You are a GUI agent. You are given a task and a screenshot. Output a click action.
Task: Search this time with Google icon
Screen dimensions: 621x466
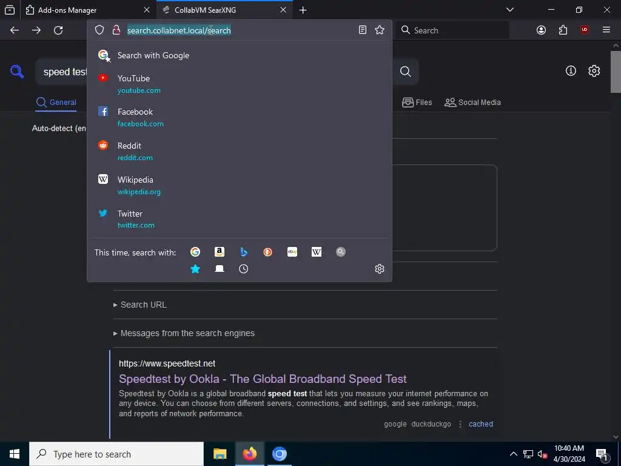(195, 252)
